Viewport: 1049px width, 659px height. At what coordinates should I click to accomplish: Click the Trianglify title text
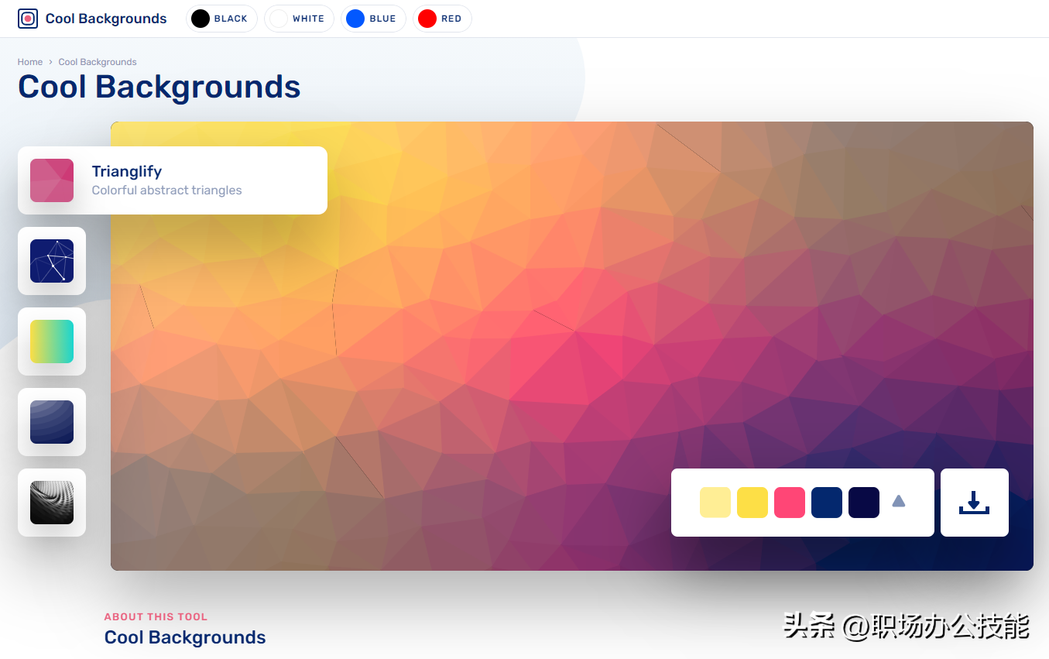(127, 171)
